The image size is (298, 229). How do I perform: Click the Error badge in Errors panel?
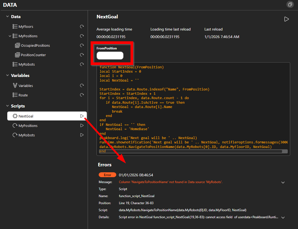click(107, 175)
